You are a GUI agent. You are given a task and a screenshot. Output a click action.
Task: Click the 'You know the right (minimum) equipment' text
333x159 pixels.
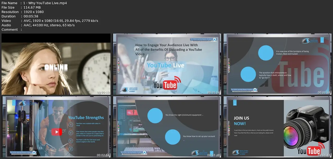tap(184, 115)
